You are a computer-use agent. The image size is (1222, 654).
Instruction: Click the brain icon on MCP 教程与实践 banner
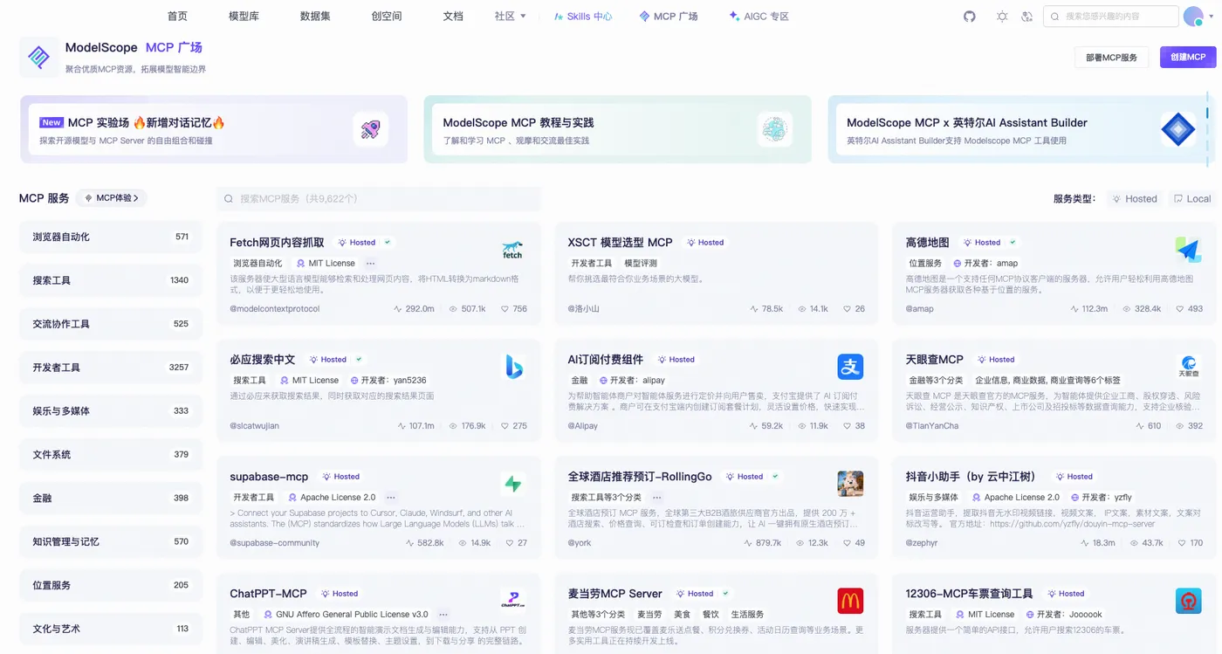coord(774,129)
